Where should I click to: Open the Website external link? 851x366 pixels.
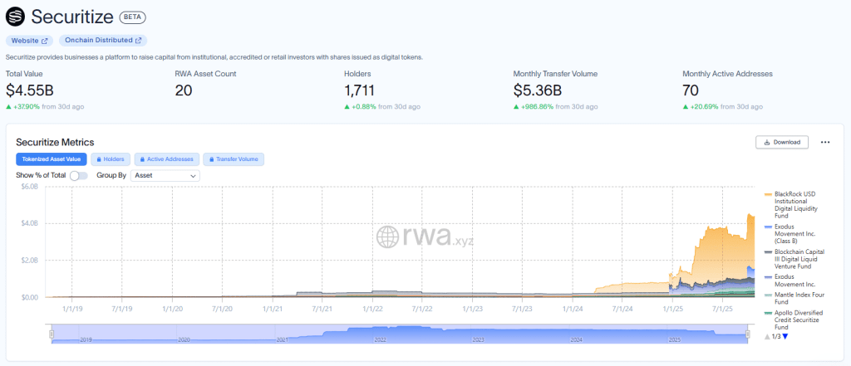pyautogui.click(x=30, y=40)
